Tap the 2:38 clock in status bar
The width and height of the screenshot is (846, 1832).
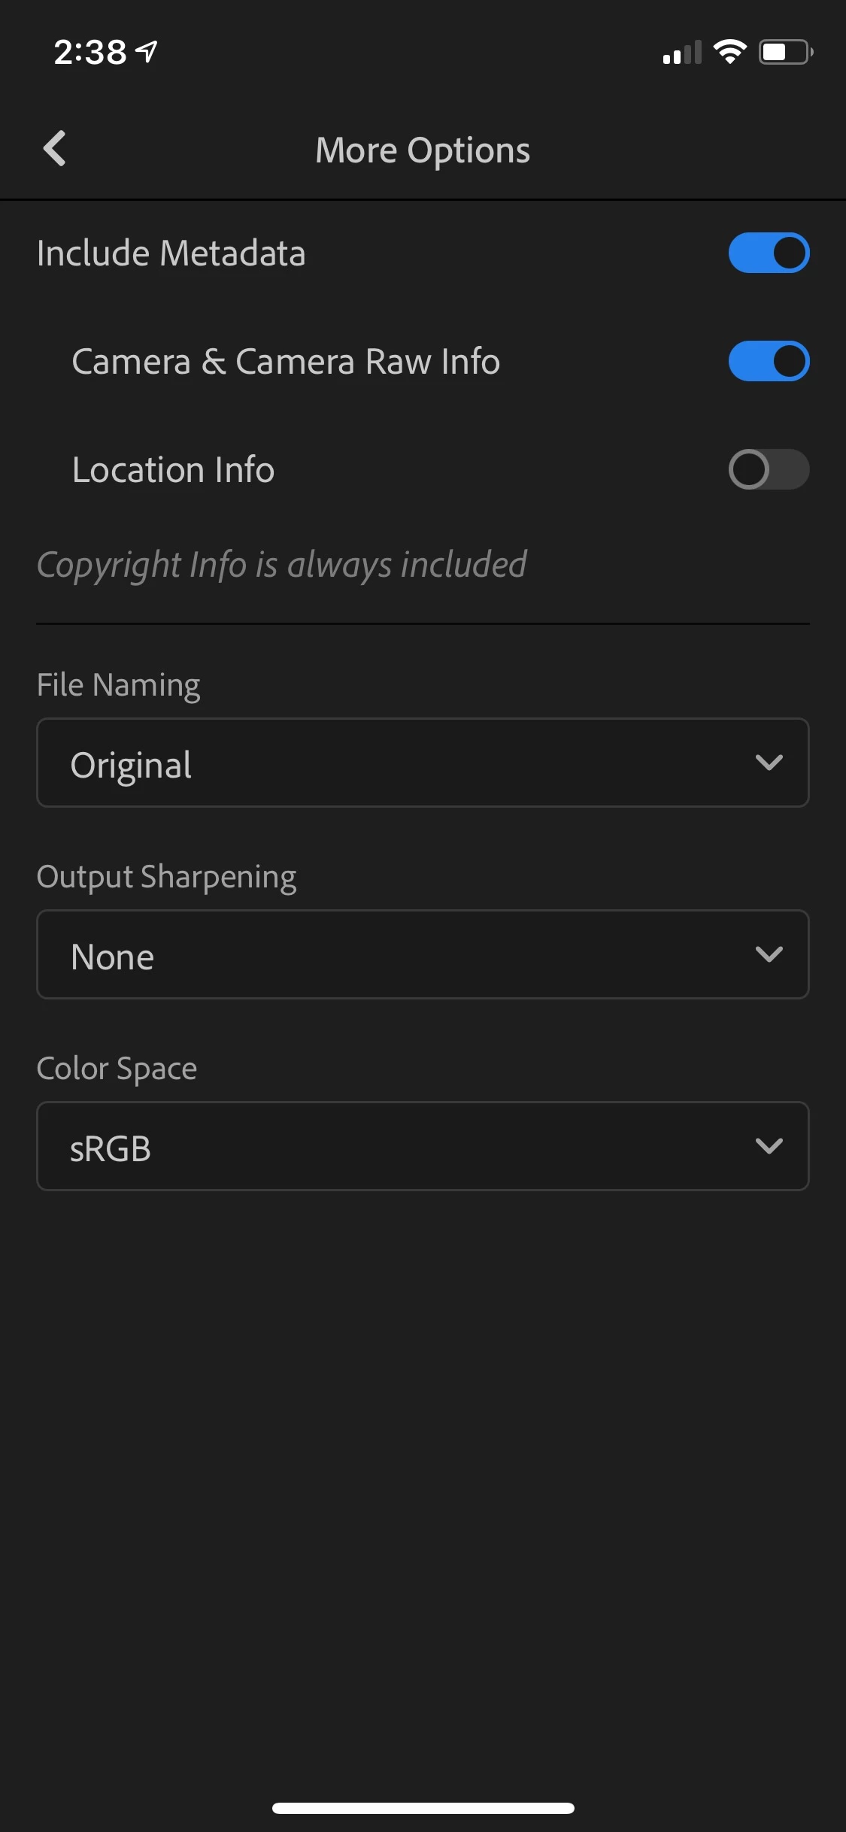click(90, 52)
